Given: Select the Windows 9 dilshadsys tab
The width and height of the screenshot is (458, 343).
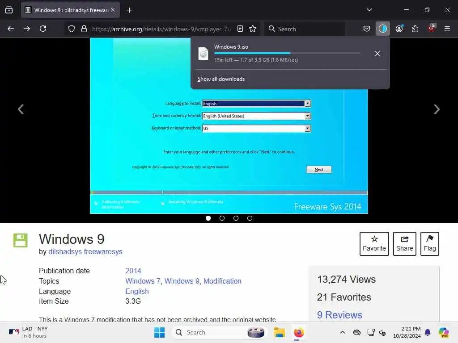Looking at the screenshot, I should [70, 10].
